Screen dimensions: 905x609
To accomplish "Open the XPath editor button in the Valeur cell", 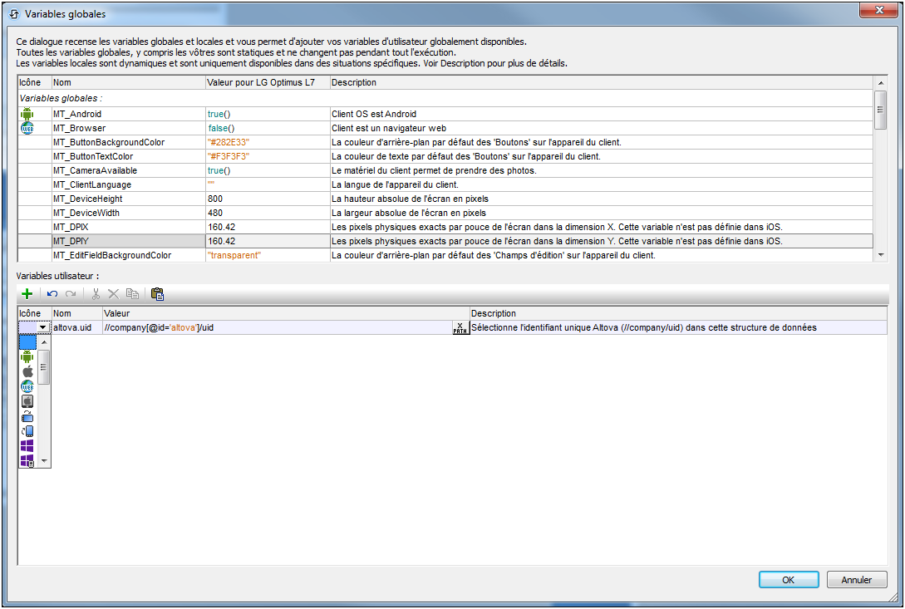I will (x=460, y=328).
